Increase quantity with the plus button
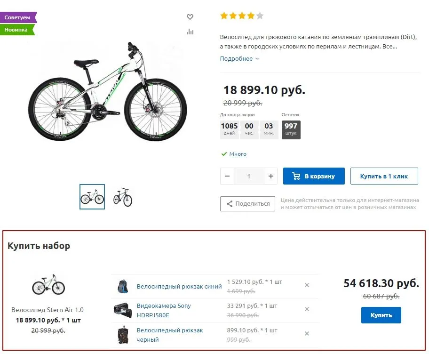The width and height of the screenshot is (429, 354). pyautogui.click(x=270, y=176)
